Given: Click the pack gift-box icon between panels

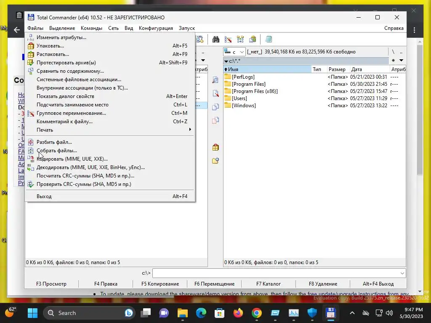Looking at the screenshot, I should click(x=215, y=148).
